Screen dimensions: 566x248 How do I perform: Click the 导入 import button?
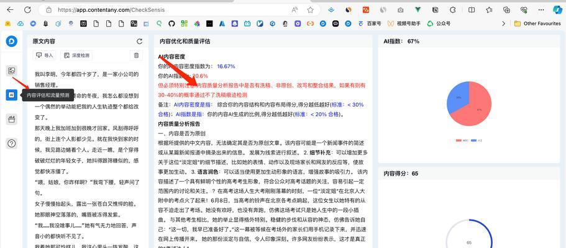[x=44, y=55]
